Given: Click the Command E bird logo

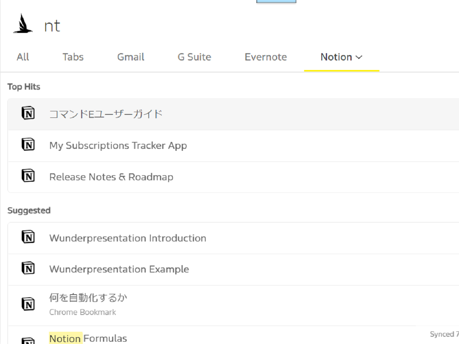Looking at the screenshot, I should (23, 23).
